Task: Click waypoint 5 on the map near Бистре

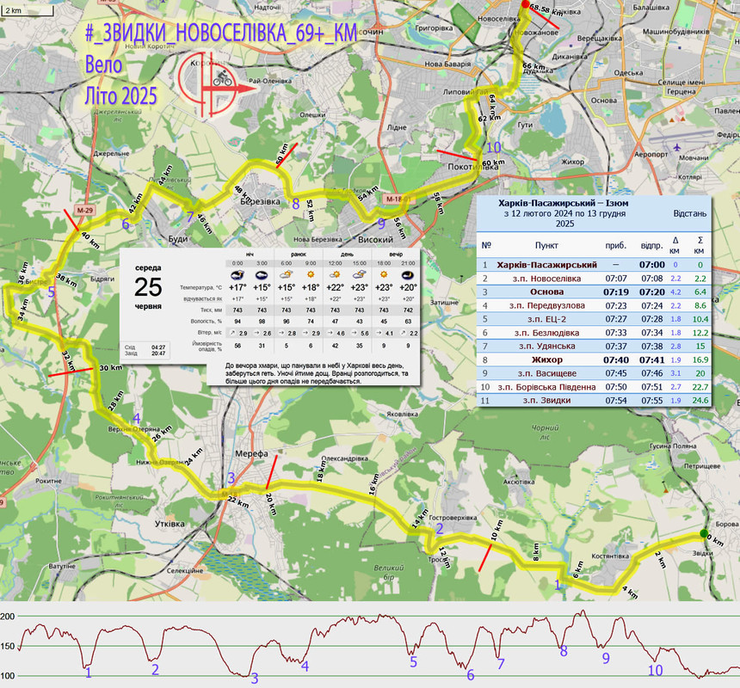Action: 52,292
